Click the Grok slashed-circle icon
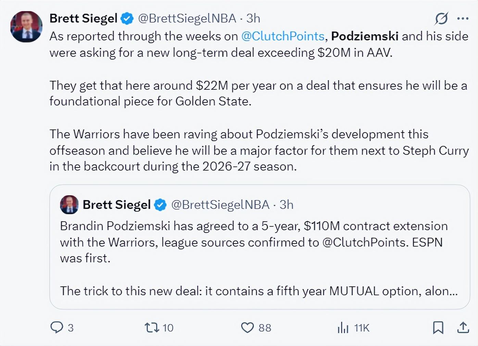Image resolution: width=478 pixels, height=346 pixels. pyautogui.click(x=441, y=18)
